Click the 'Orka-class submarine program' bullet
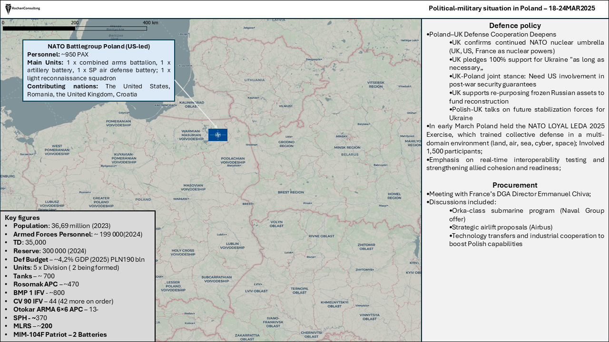This screenshot has height=342, width=609. point(527,215)
